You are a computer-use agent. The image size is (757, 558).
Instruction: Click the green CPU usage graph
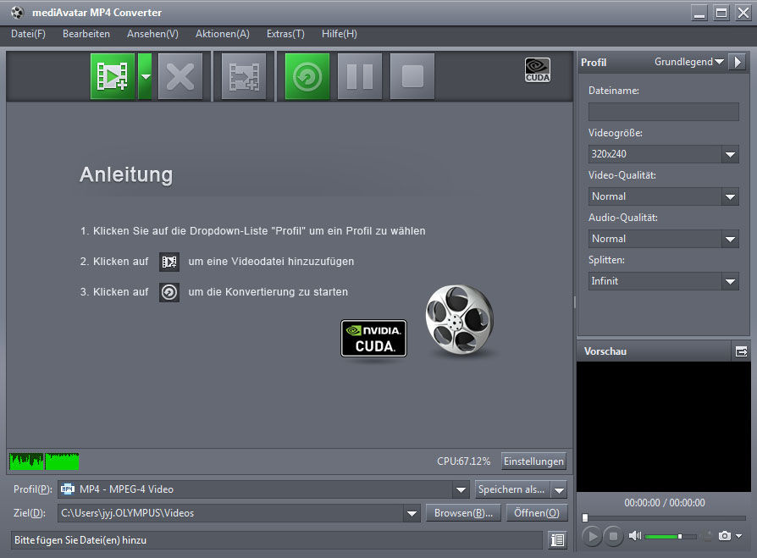(x=44, y=461)
